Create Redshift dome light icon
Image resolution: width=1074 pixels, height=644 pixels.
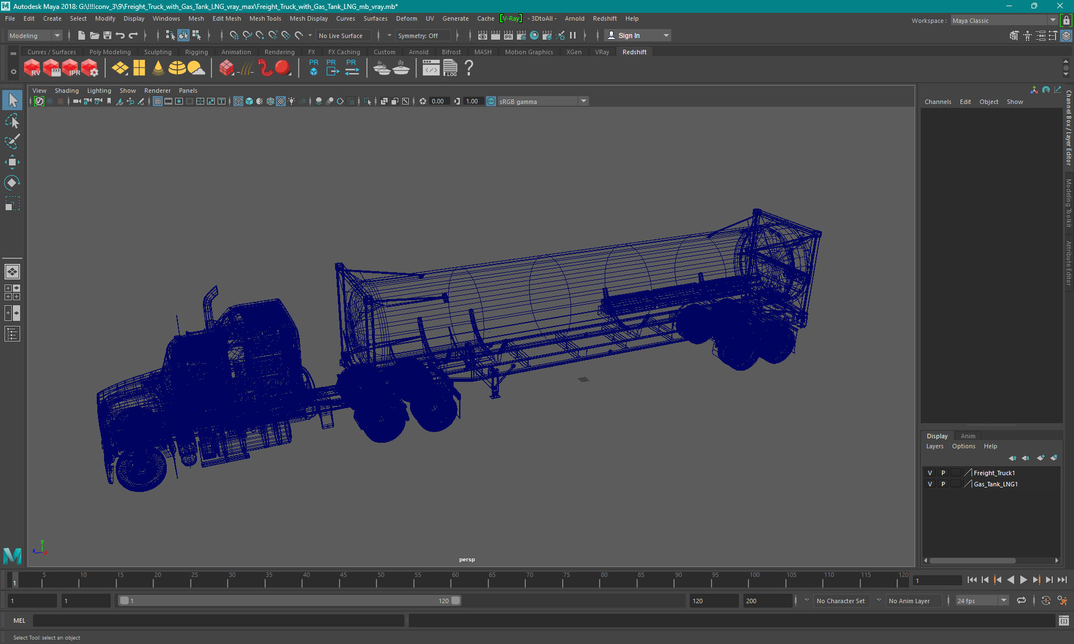click(x=177, y=68)
